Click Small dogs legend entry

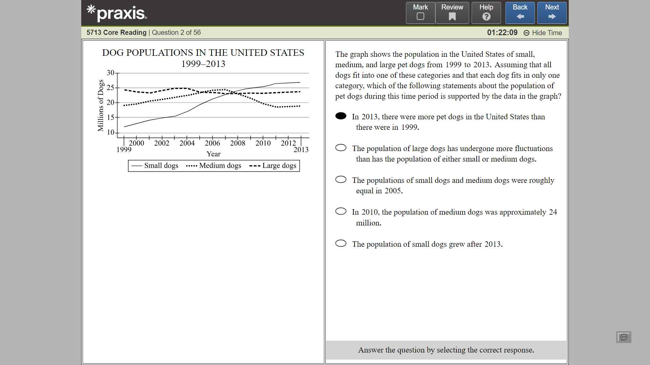161,166
